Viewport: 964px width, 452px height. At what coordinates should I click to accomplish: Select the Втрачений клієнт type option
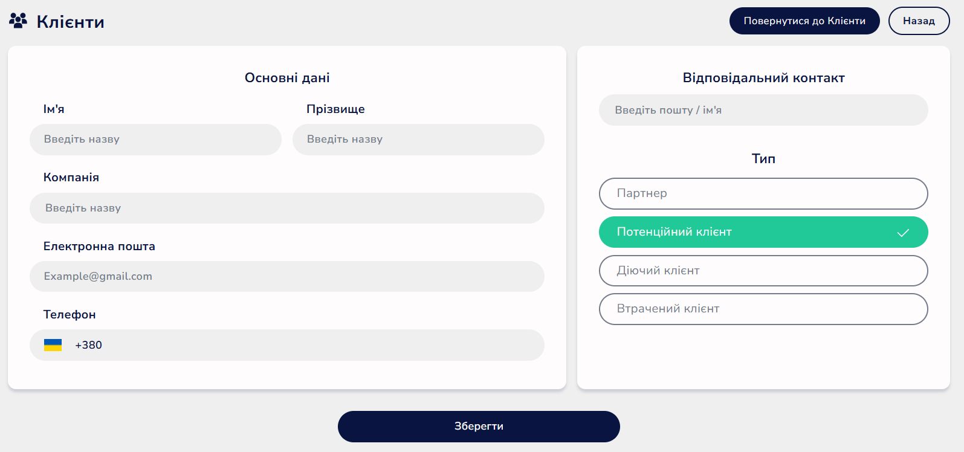point(763,309)
